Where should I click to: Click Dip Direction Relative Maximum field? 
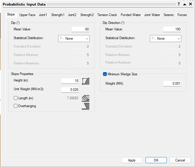[172, 63]
